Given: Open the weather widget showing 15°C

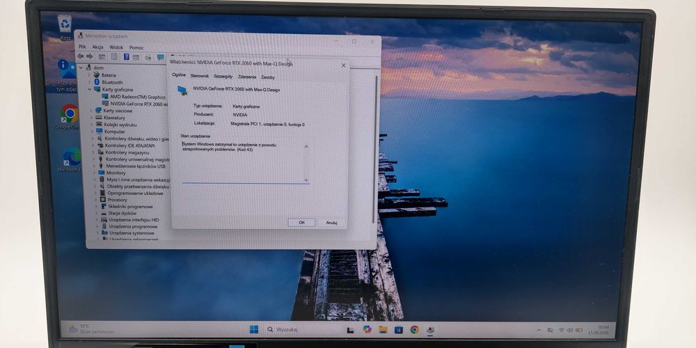Looking at the screenshot, I should coord(92,329).
